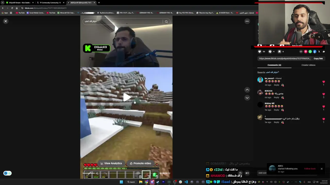
Task: Click the Copy link button
Action: click(318, 59)
